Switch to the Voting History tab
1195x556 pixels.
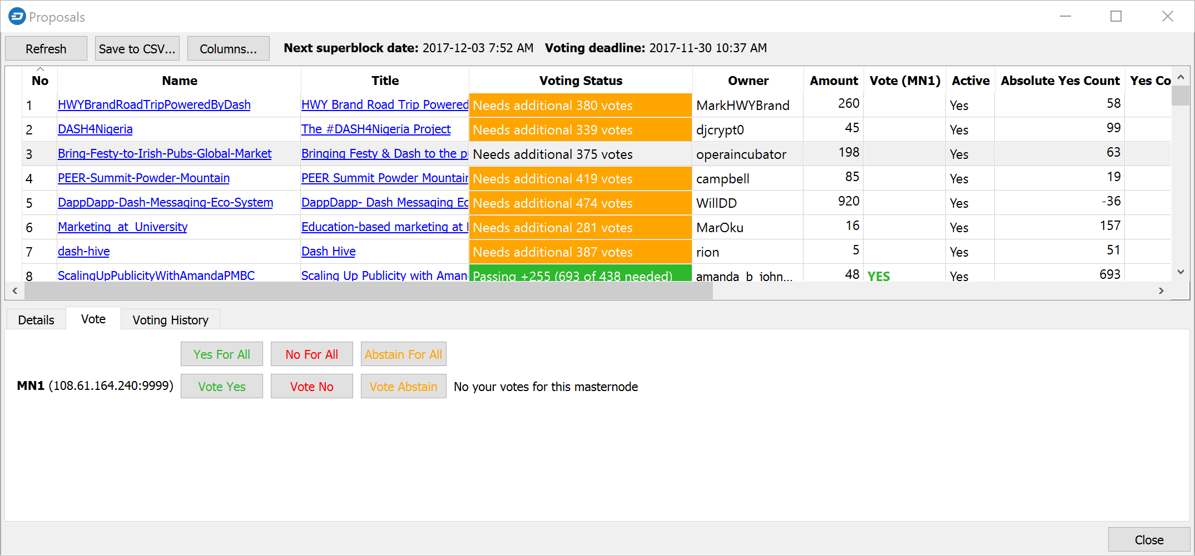pos(170,320)
